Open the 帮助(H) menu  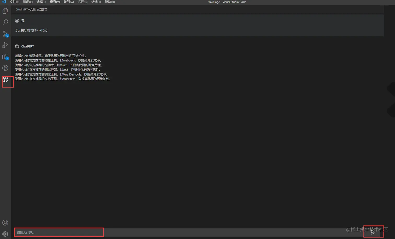(110, 2)
